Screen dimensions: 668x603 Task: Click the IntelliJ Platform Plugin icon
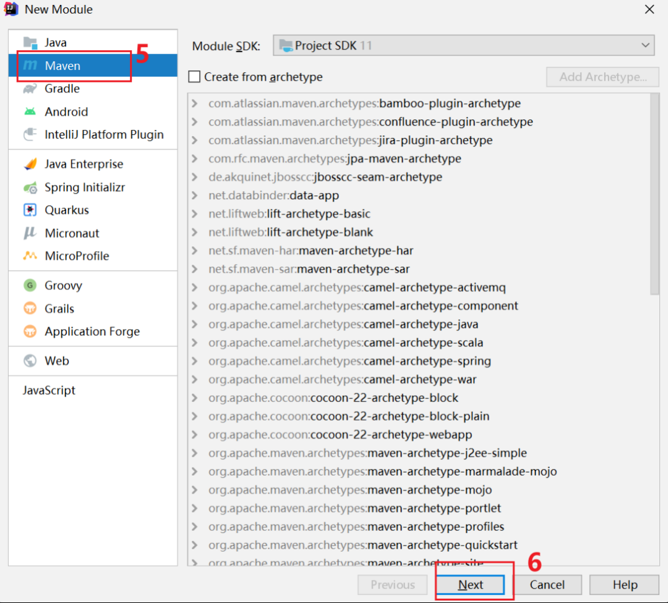[x=30, y=135]
